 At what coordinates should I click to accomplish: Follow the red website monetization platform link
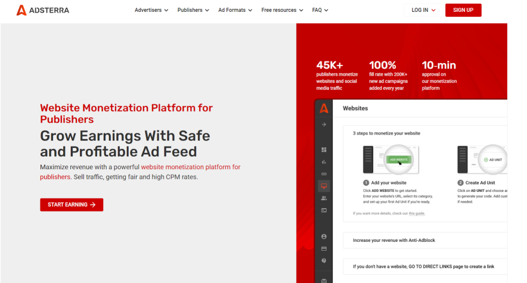(190, 167)
